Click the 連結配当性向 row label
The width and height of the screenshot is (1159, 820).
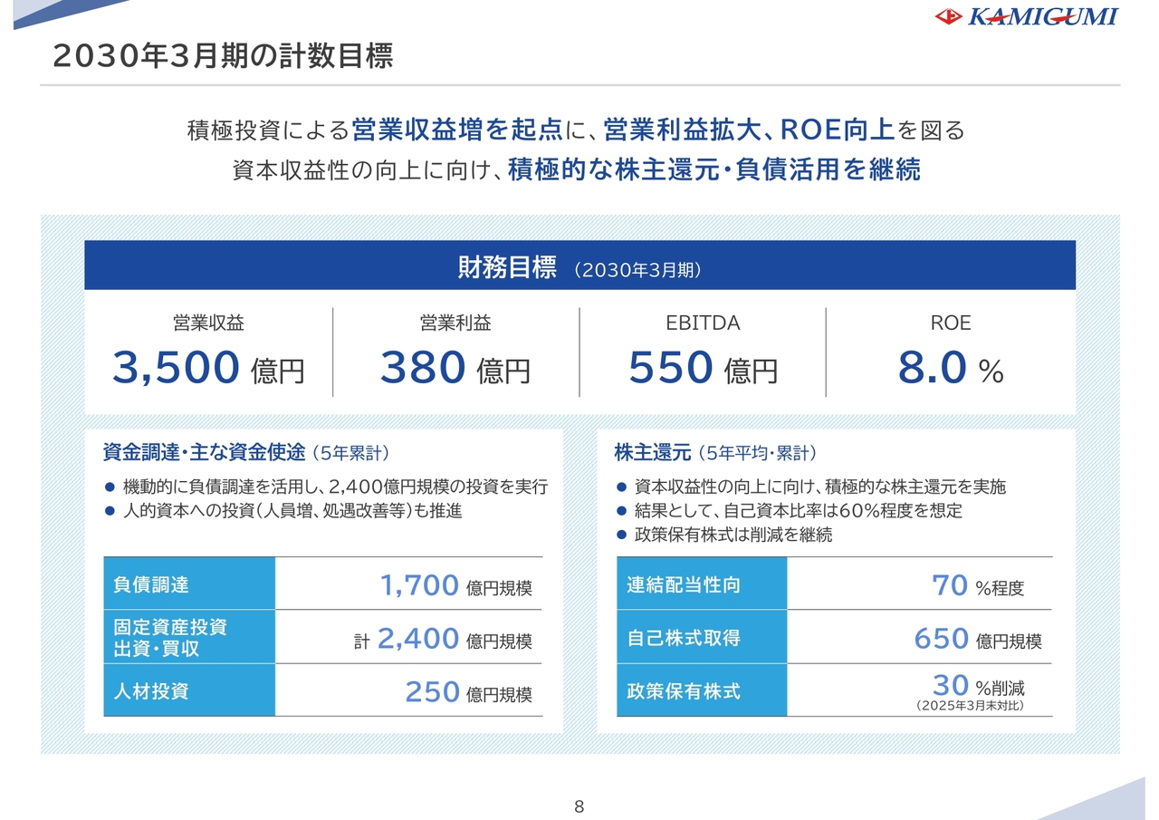tap(702, 584)
